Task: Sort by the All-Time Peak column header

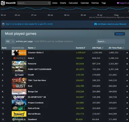Action: click(116, 48)
